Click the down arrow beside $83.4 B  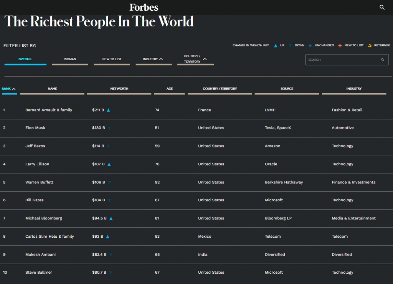point(111,255)
